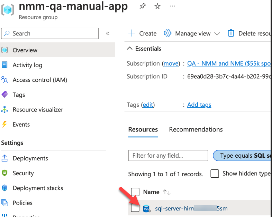Screen dimensions: 272x217
Task: Click the SQL server icon in the resource row
Action: 147,208
